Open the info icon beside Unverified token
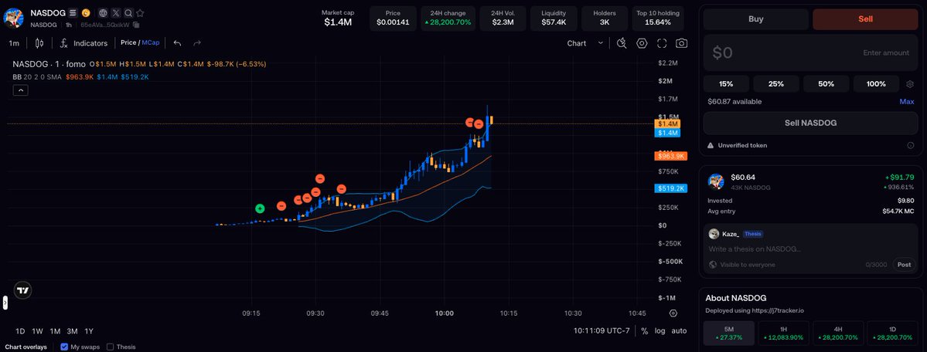 pos(911,145)
